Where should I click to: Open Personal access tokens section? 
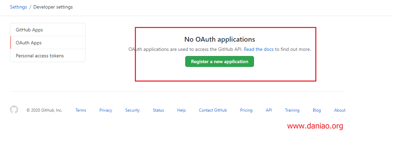pyautogui.click(x=48, y=56)
